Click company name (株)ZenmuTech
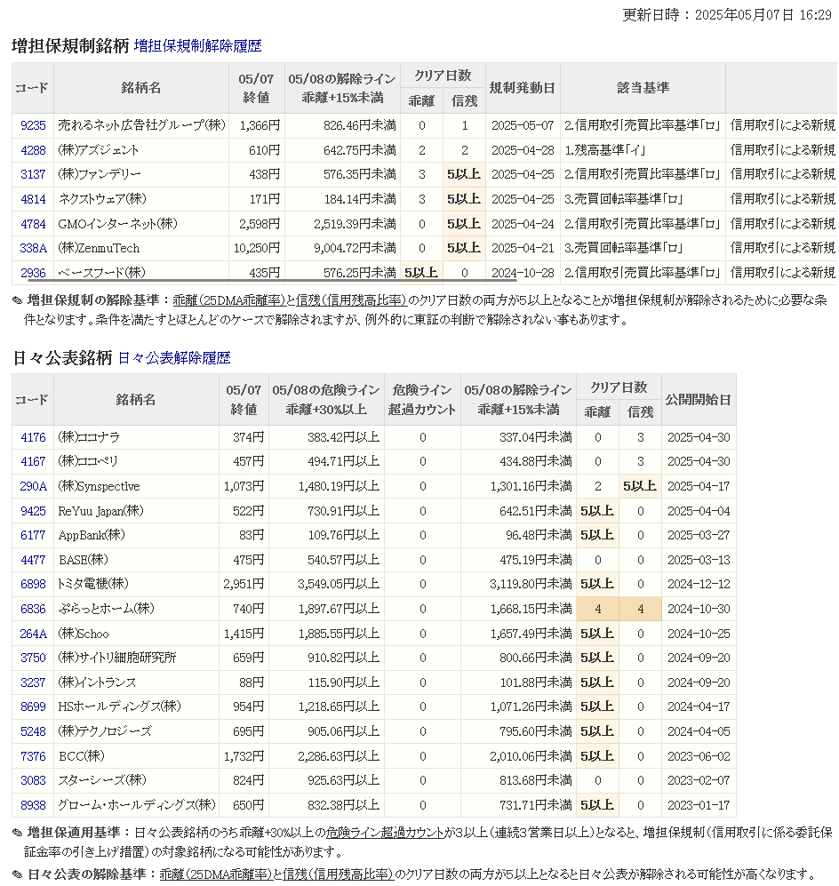Screen dimensions: 839x886 [99, 248]
